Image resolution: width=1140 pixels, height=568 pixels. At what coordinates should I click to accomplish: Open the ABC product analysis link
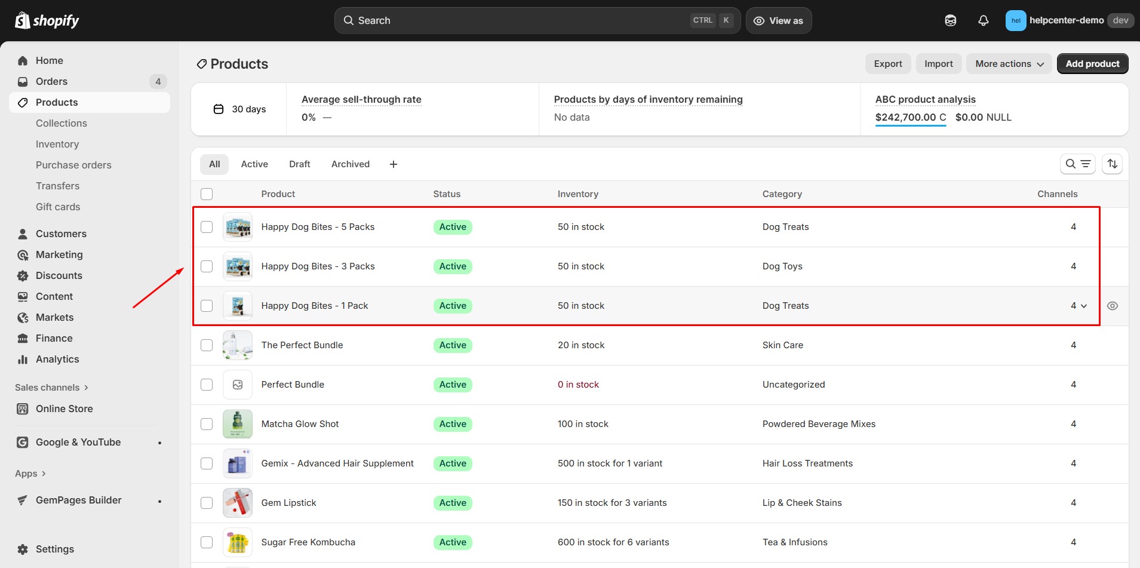925,99
